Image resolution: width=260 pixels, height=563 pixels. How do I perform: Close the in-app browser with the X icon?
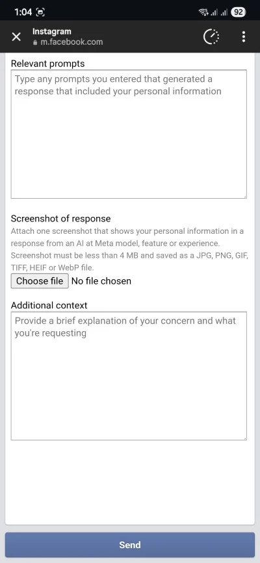click(16, 36)
